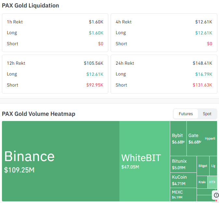Click the green Long value '$1.60K' in 1h card
The height and width of the screenshot is (203, 219).
pos(96,33)
